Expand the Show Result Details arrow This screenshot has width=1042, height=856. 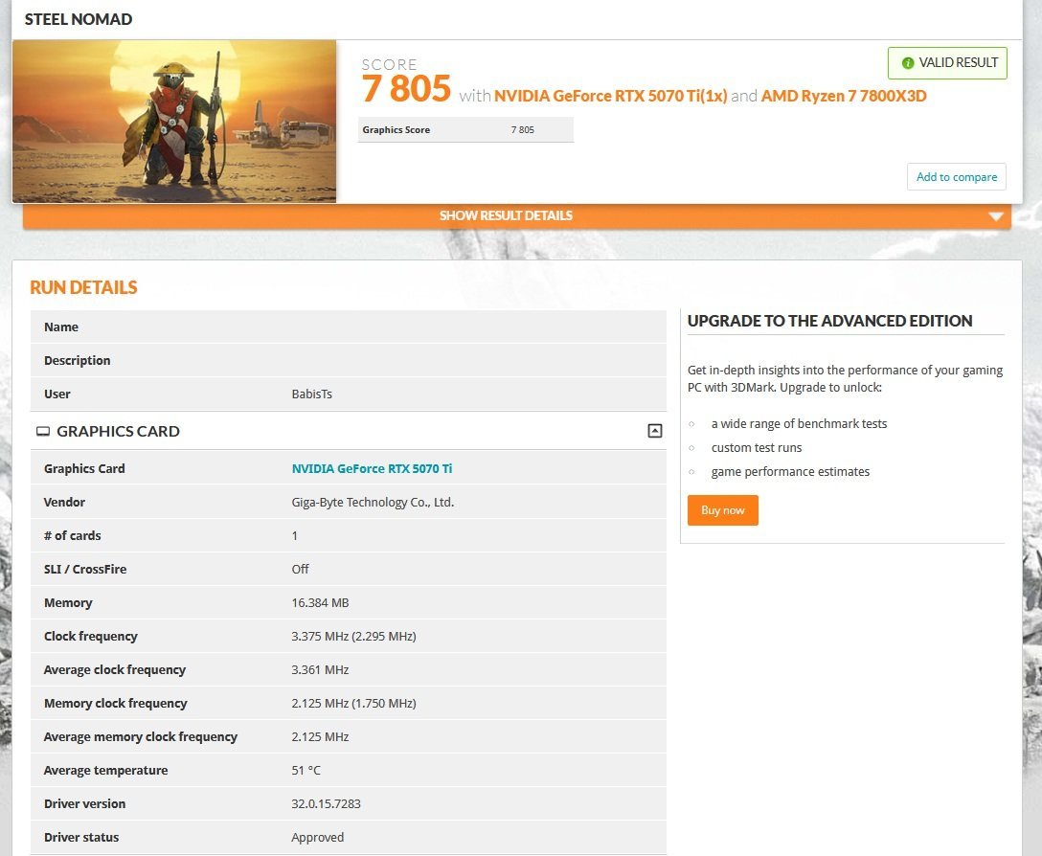995,216
